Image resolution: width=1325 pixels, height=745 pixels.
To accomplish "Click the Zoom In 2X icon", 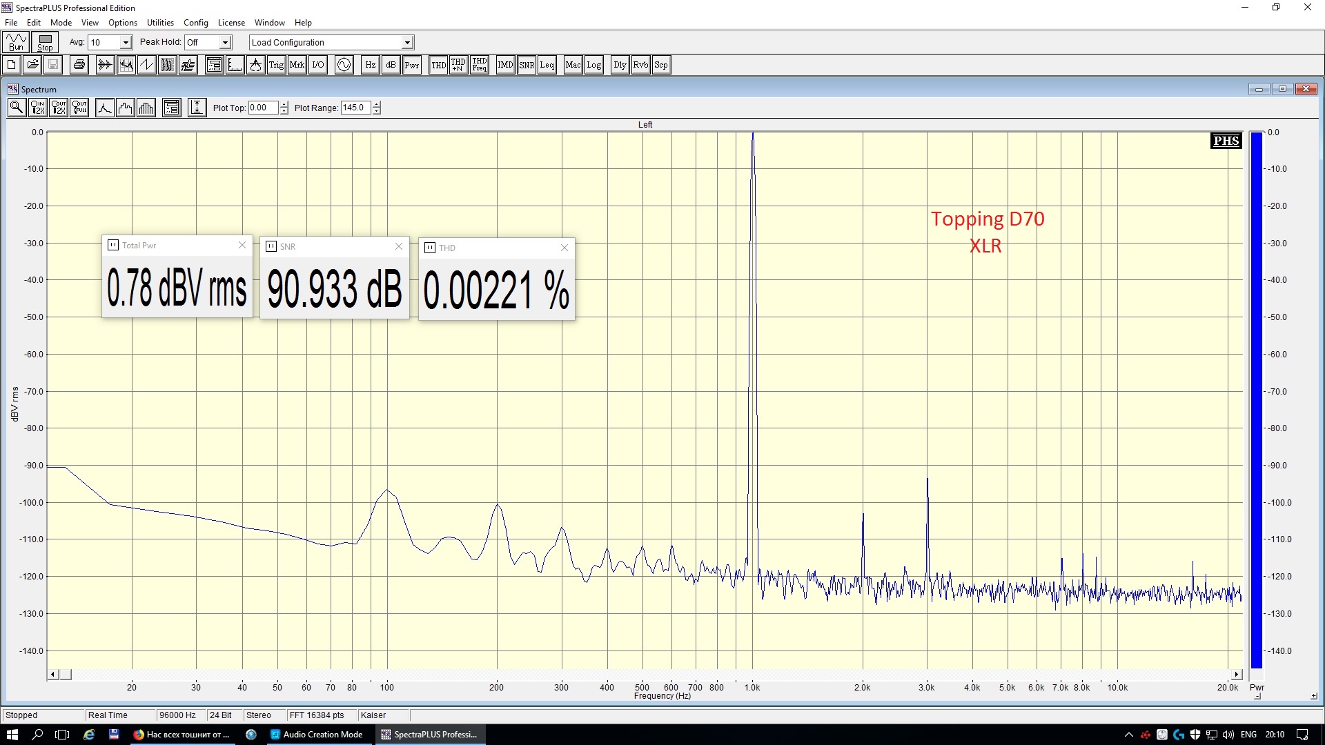I will (x=38, y=108).
